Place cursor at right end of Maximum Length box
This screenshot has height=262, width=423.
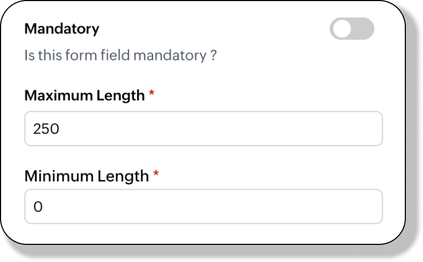click(x=375, y=128)
